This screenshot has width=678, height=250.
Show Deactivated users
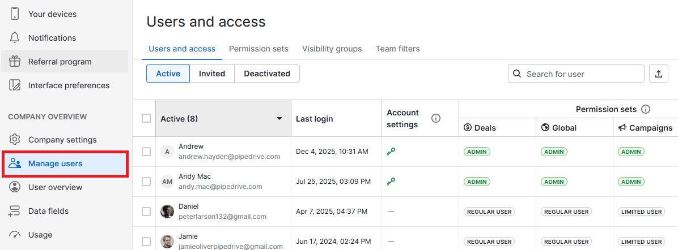point(267,74)
